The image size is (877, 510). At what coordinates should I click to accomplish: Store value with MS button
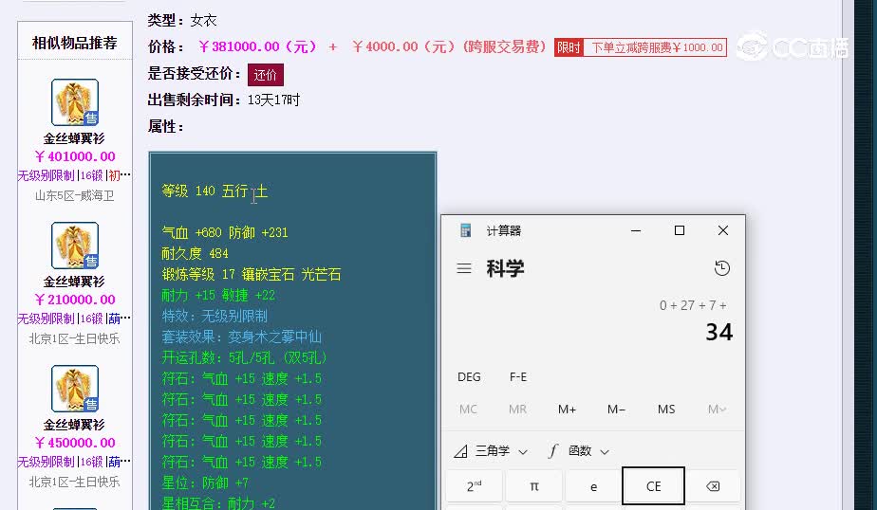(x=666, y=410)
